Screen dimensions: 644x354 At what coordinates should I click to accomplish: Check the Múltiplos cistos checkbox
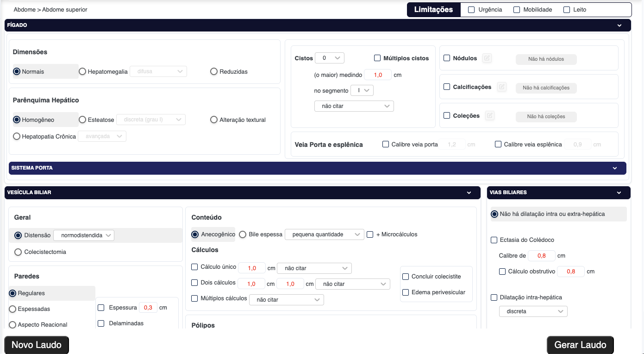(377, 58)
